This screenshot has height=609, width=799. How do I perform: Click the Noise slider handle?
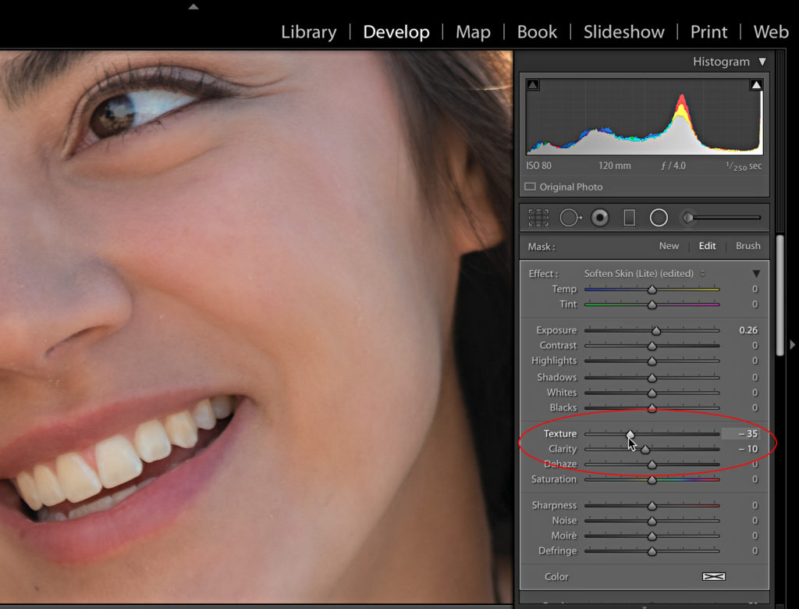tap(652, 522)
